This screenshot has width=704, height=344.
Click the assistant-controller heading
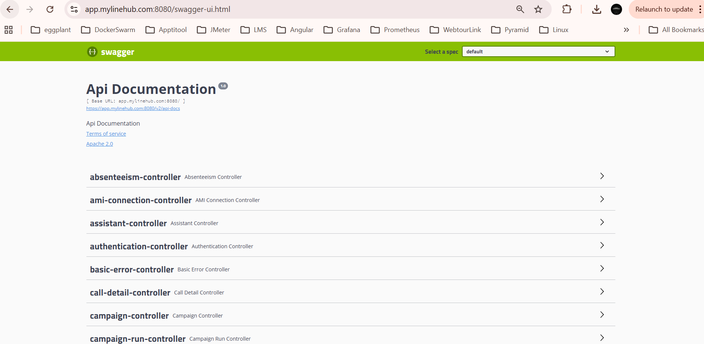coord(128,223)
